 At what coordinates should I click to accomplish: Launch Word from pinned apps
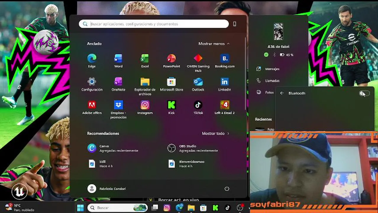pos(118,61)
